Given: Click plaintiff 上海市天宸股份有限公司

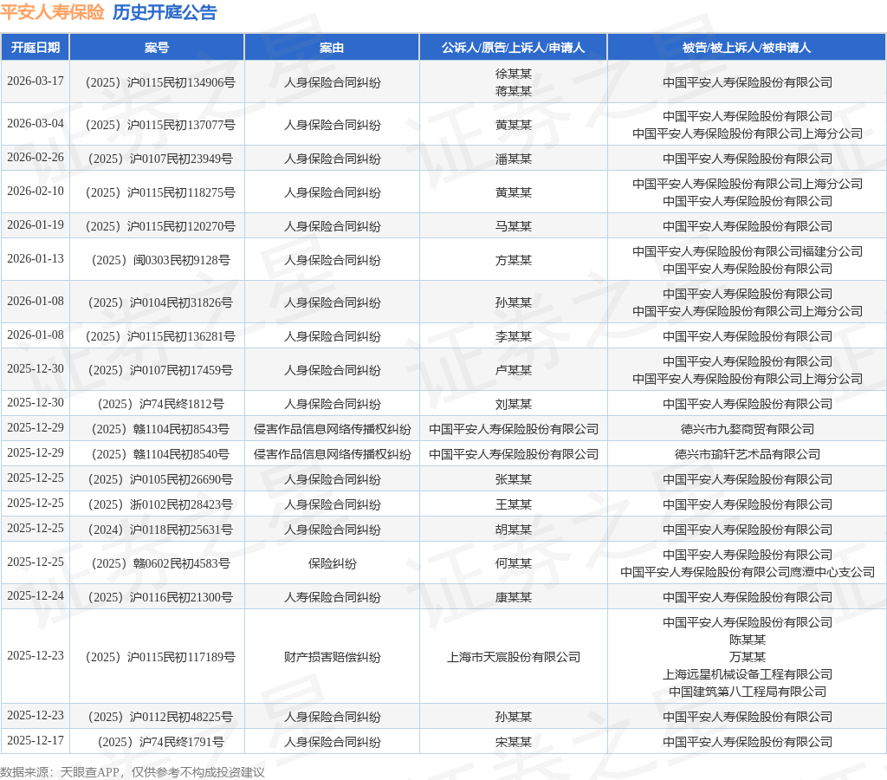Looking at the screenshot, I should (x=513, y=657).
